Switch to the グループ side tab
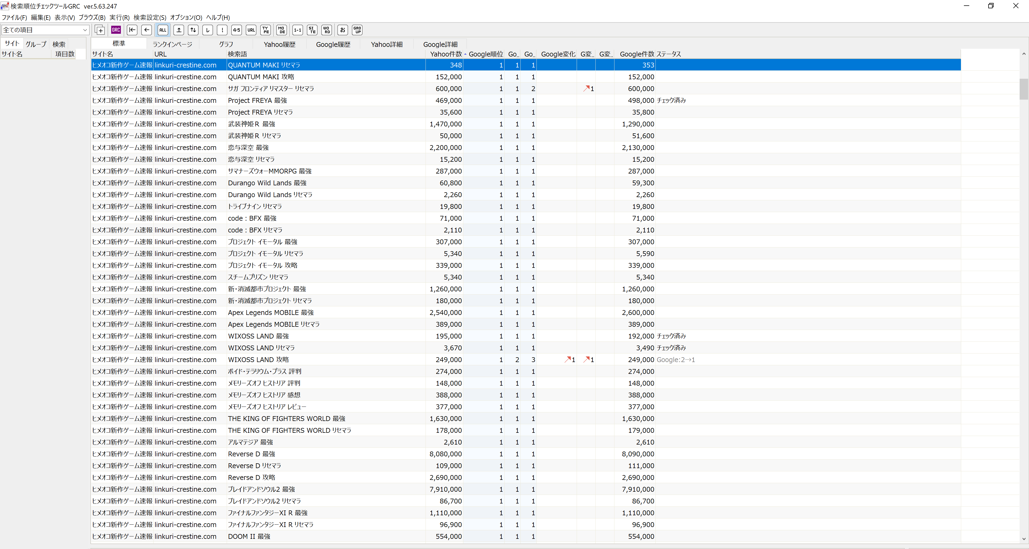 pyautogui.click(x=36, y=44)
